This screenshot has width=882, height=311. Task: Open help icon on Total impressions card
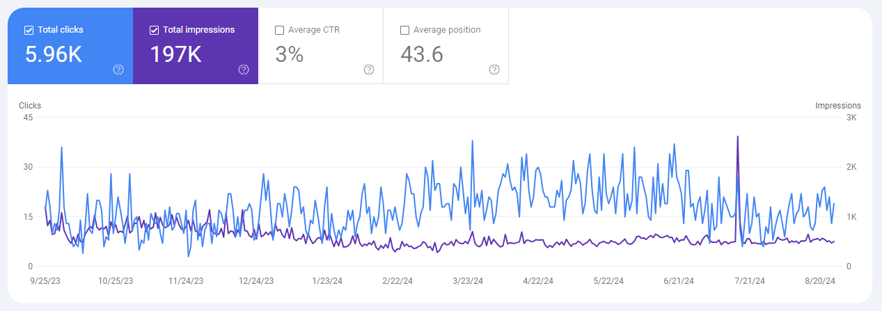[x=244, y=70]
